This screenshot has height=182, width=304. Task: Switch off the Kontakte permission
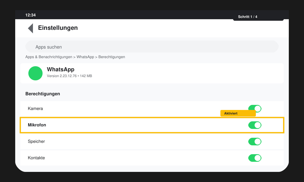point(255,158)
